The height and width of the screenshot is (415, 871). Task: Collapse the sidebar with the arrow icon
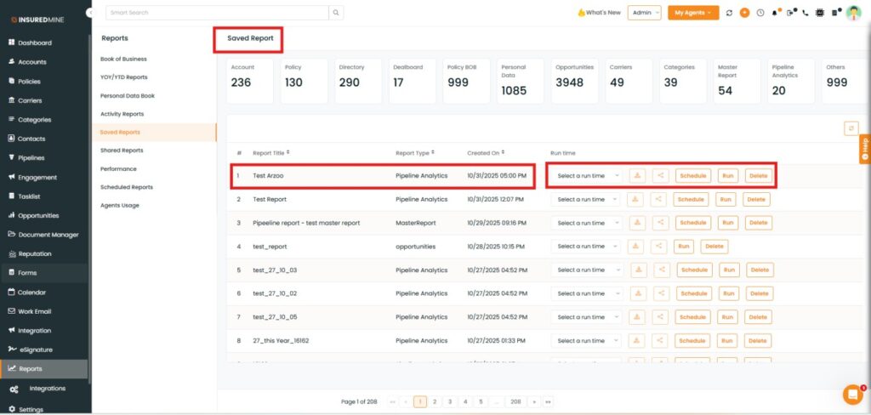point(91,13)
